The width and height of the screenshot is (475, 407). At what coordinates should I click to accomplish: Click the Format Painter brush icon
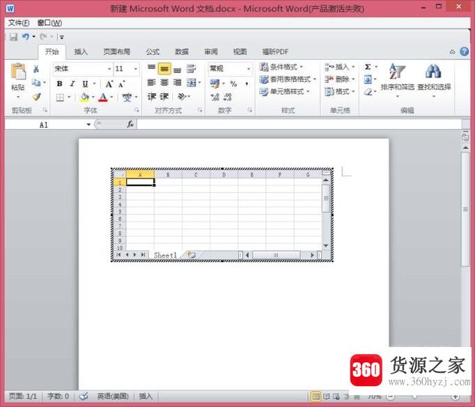(36, 97)
